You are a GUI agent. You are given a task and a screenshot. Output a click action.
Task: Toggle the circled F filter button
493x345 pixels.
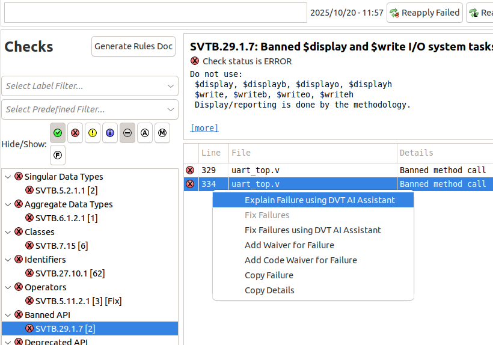58,155
